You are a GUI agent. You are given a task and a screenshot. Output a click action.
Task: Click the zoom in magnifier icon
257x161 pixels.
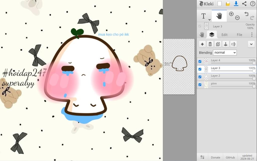pyautogui.click(x=231, y=14)
